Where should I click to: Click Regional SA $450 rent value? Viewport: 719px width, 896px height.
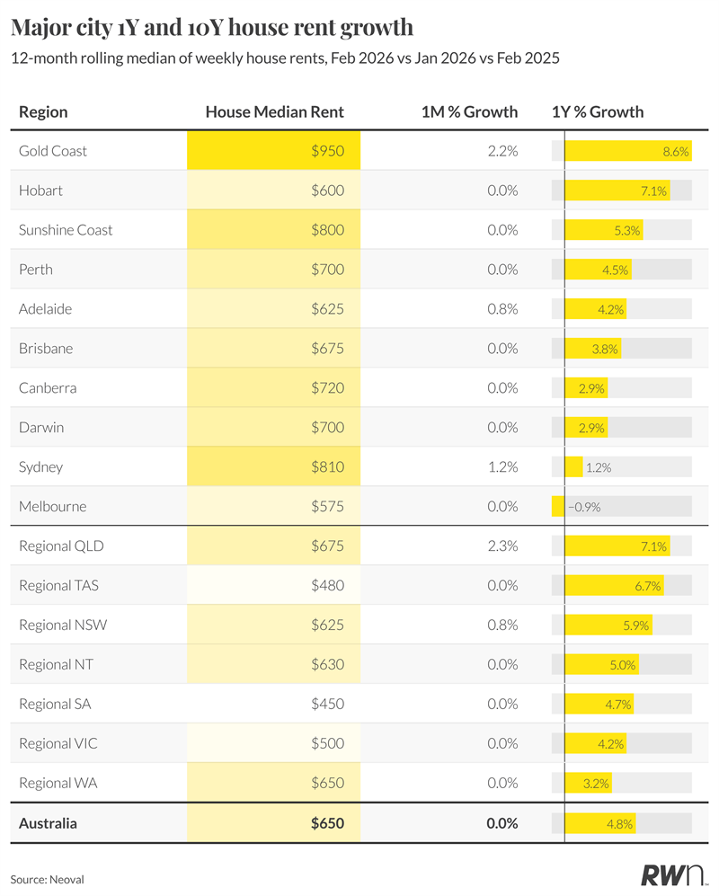click(x=327, y=704)
